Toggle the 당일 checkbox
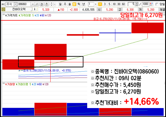Viewport: 166px width, 117px height. pos(157,4)
